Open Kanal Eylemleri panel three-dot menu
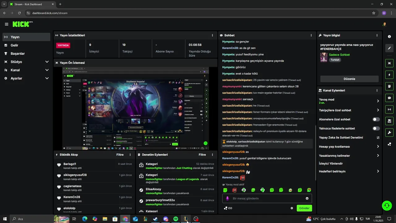Viewport: 396px width, 223px height. [x=377, y=90]
